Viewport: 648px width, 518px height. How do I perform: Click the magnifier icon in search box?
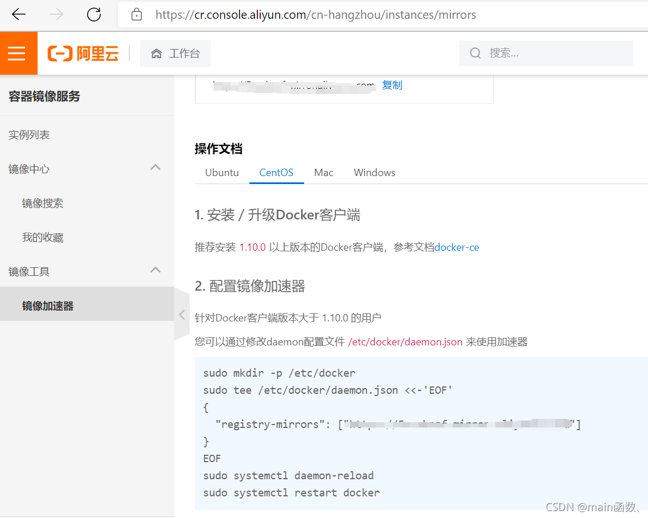(x=475, y=53)
